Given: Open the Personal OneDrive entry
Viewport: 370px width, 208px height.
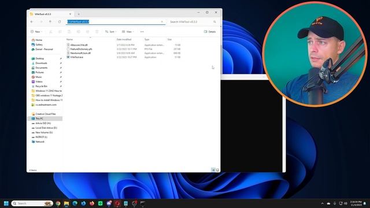Looking at the screenshot, I should tap(44, 49).
